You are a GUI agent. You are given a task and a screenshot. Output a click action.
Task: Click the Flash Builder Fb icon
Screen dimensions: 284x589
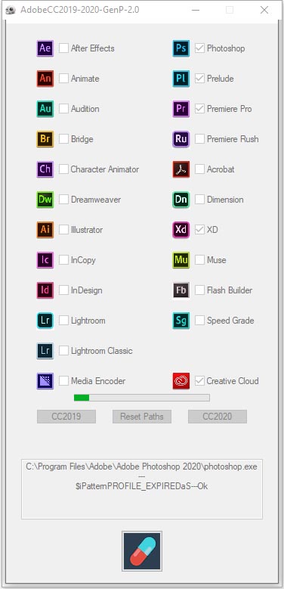pos(181,290)
